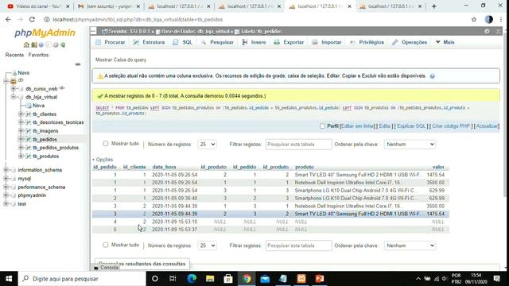Reload the browser page

point(32,19)
